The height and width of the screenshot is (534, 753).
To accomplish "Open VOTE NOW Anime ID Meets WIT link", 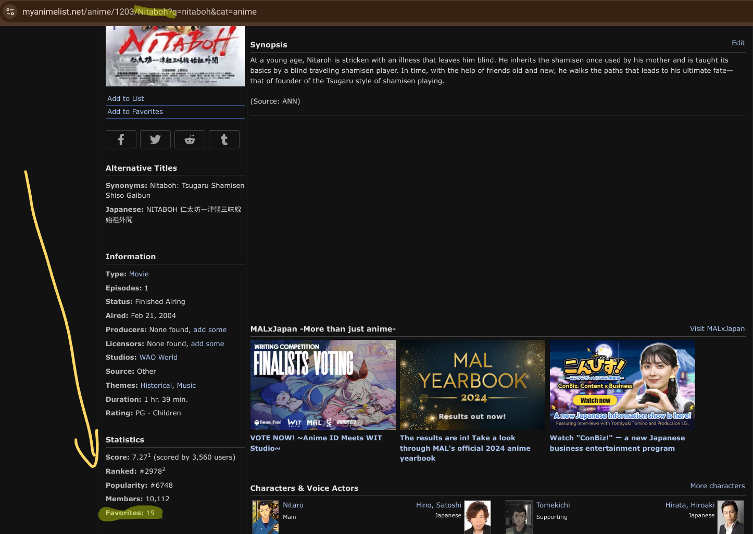I will tap(316, 443).
